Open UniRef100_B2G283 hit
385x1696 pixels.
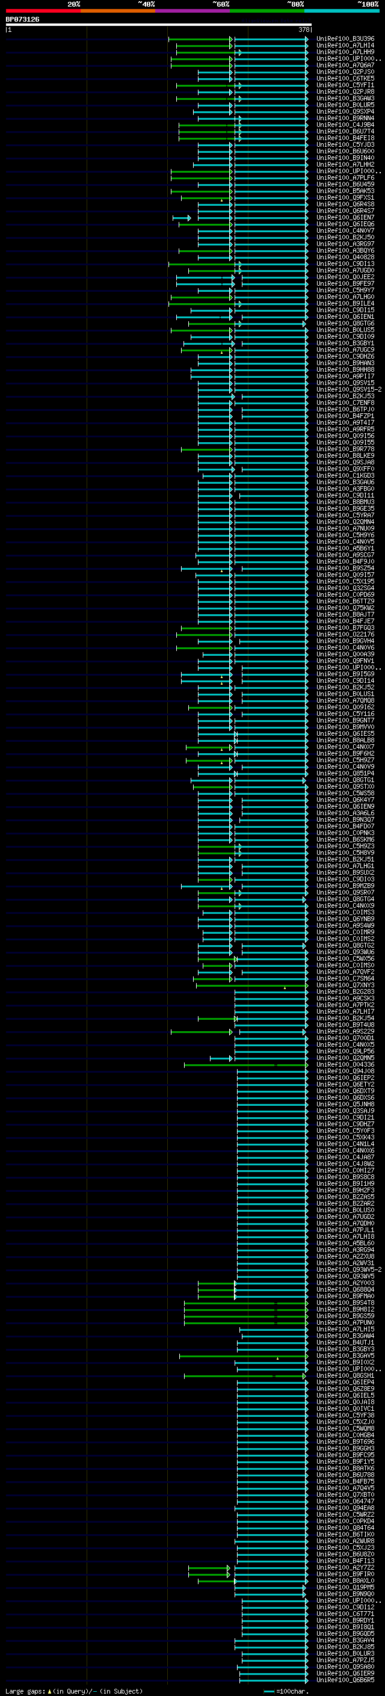tap(345, 991)
